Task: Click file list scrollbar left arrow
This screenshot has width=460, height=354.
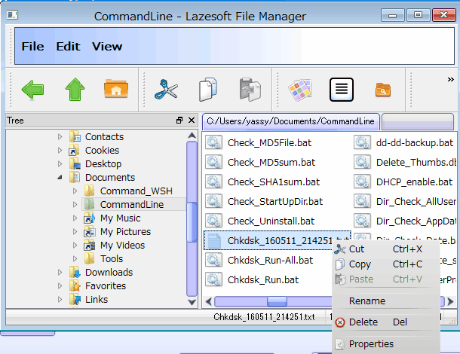Action: click(x=209, y=301)
